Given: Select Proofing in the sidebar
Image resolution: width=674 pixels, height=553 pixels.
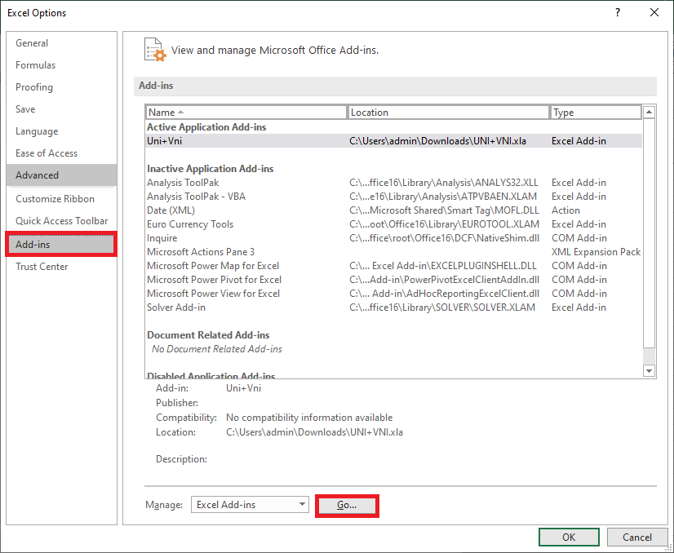Looking at the screenshot, I should coord(61,86).
